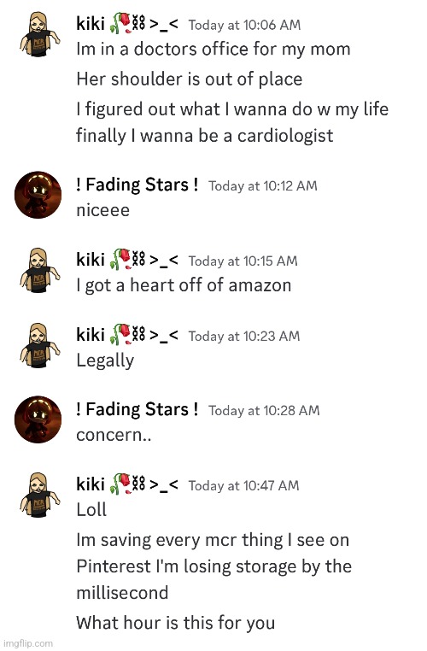Click the Today at 10:06 AM timestamp

(244, 25)
